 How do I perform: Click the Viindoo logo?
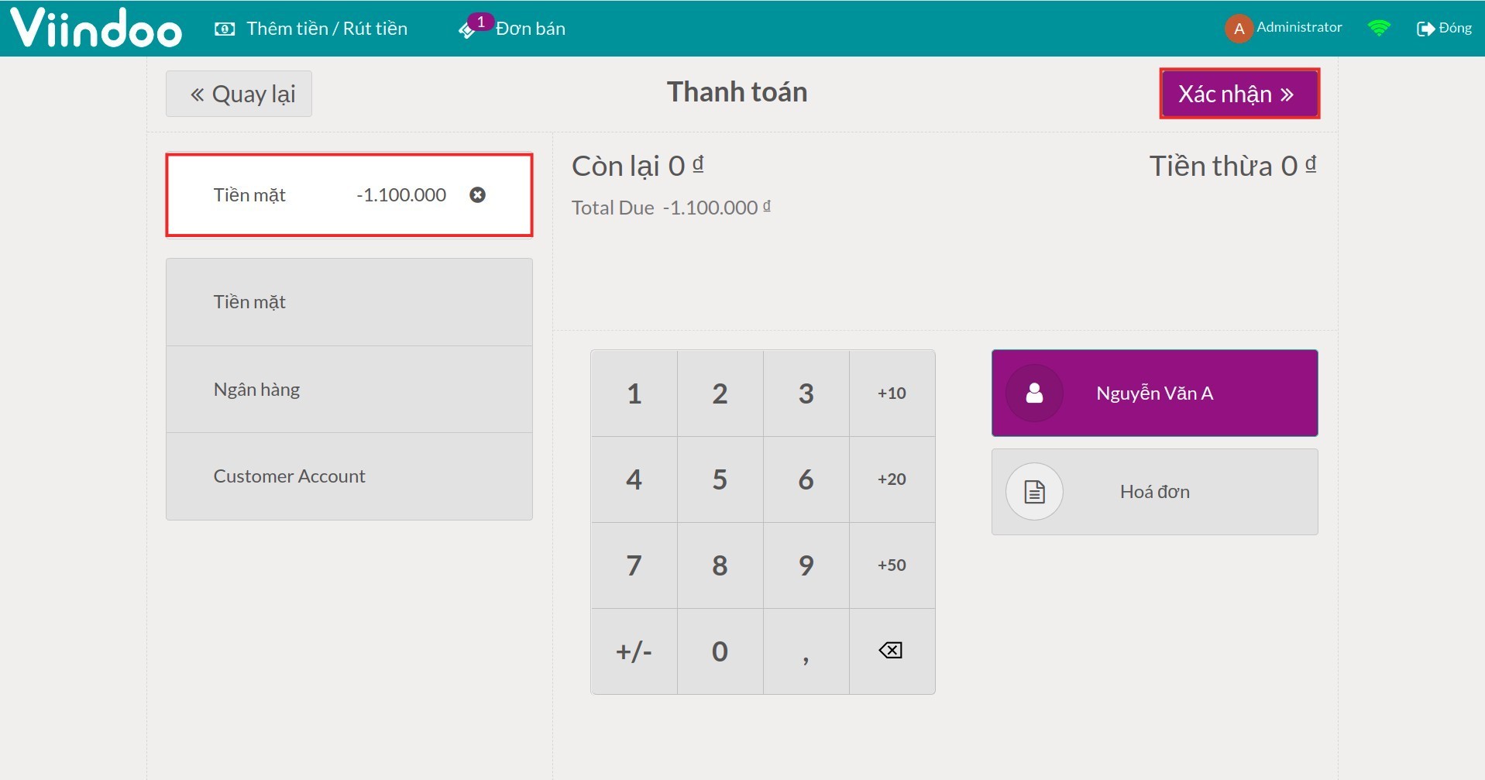(96, 29)
